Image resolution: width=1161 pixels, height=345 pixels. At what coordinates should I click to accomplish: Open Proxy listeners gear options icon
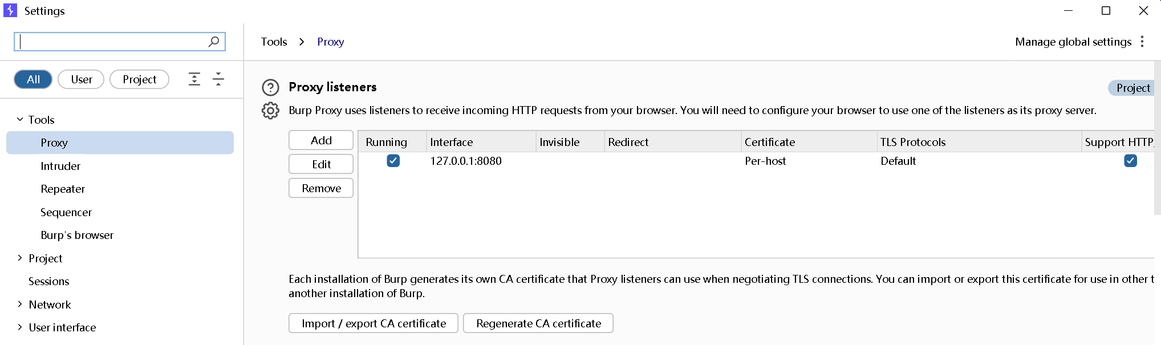pos(270,111)
